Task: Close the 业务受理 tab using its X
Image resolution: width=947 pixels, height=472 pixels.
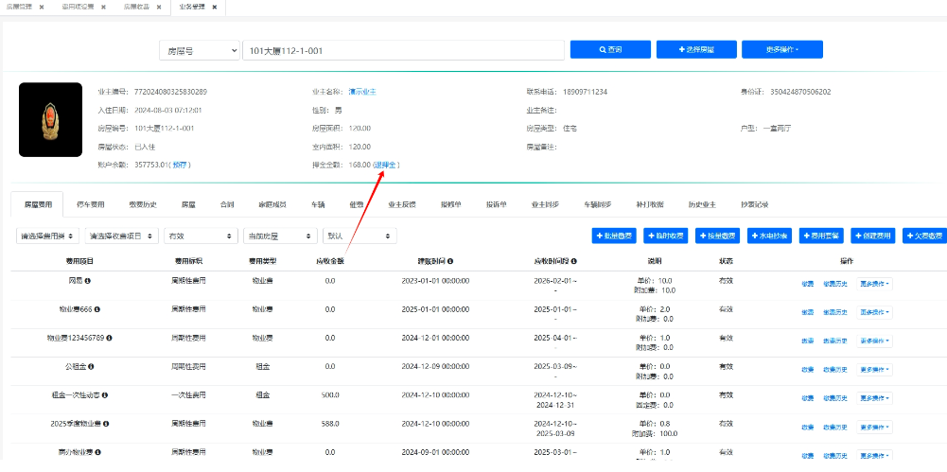Action: tap(215, 7)
